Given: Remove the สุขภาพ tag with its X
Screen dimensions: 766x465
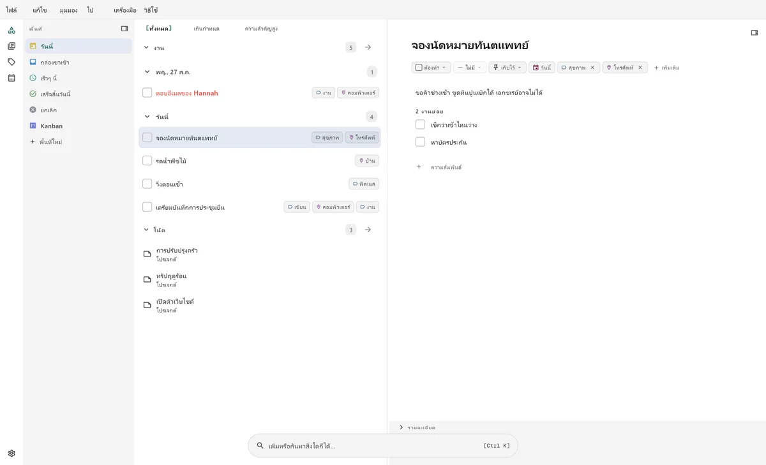Looking at the screenshot, I should coord(592,68).
